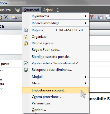Expand the Macro submenu
This screenshot has height=114, width=110.
pyautogui.click(x=56, y=83)
